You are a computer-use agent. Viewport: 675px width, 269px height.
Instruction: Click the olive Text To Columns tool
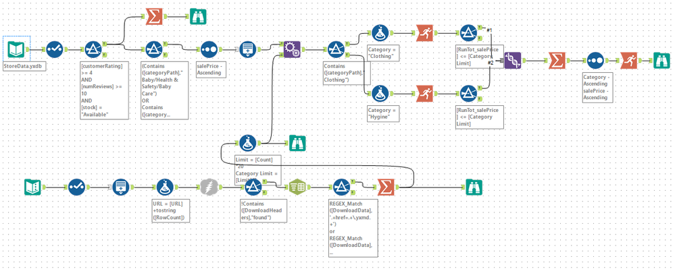[297, 187]
